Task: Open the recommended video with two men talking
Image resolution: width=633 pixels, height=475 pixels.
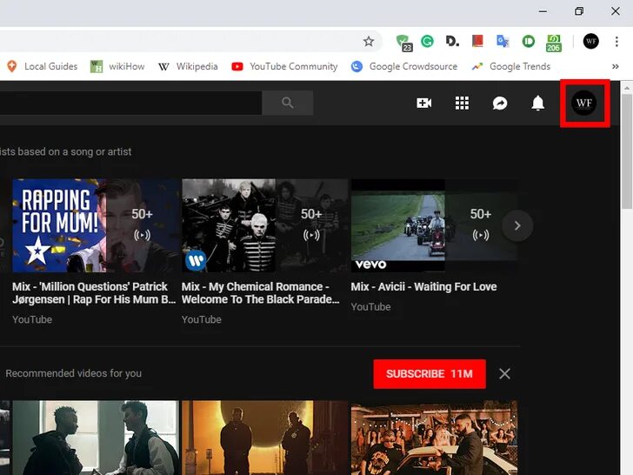Action: pos(96,438)
